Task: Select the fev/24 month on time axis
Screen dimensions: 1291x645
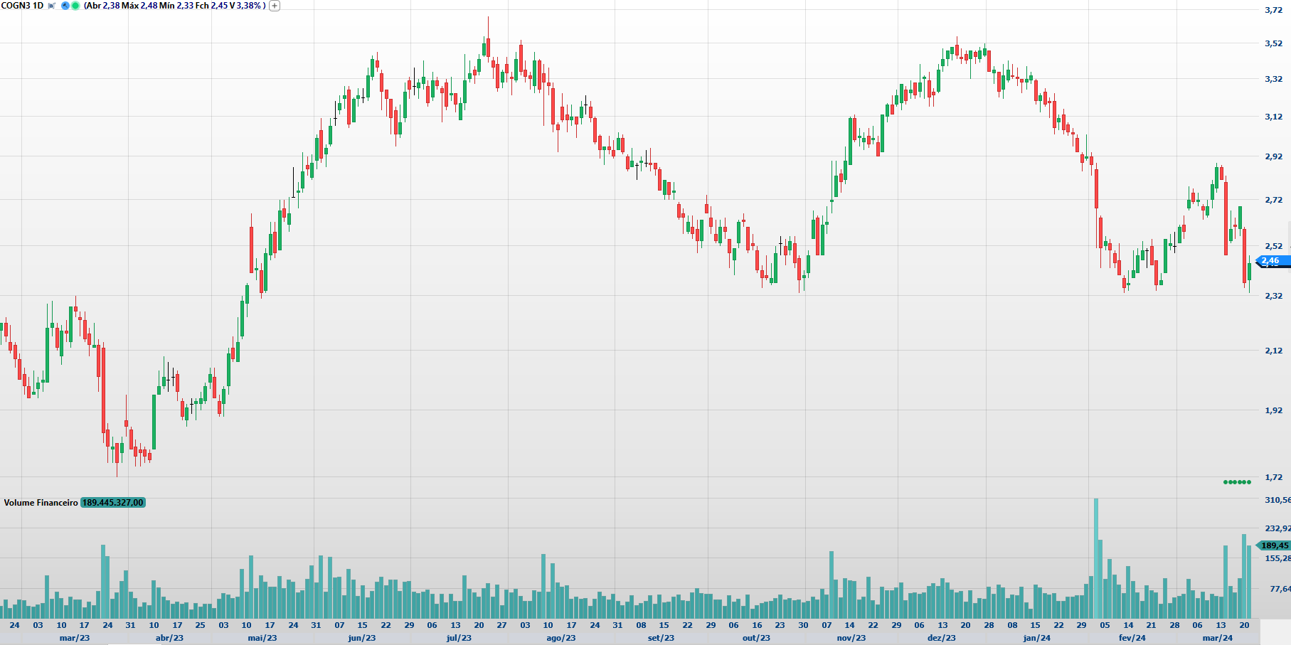Action: (x=1132, y=638)
